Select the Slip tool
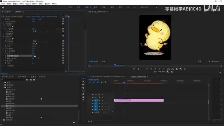The image size is (224, 126). (x=83, y=91)
